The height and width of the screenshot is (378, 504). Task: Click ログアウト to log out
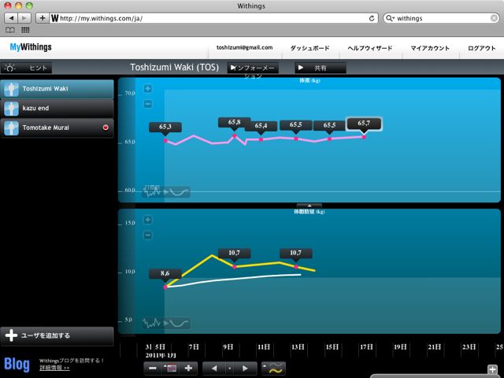click(x=481, y=48)
